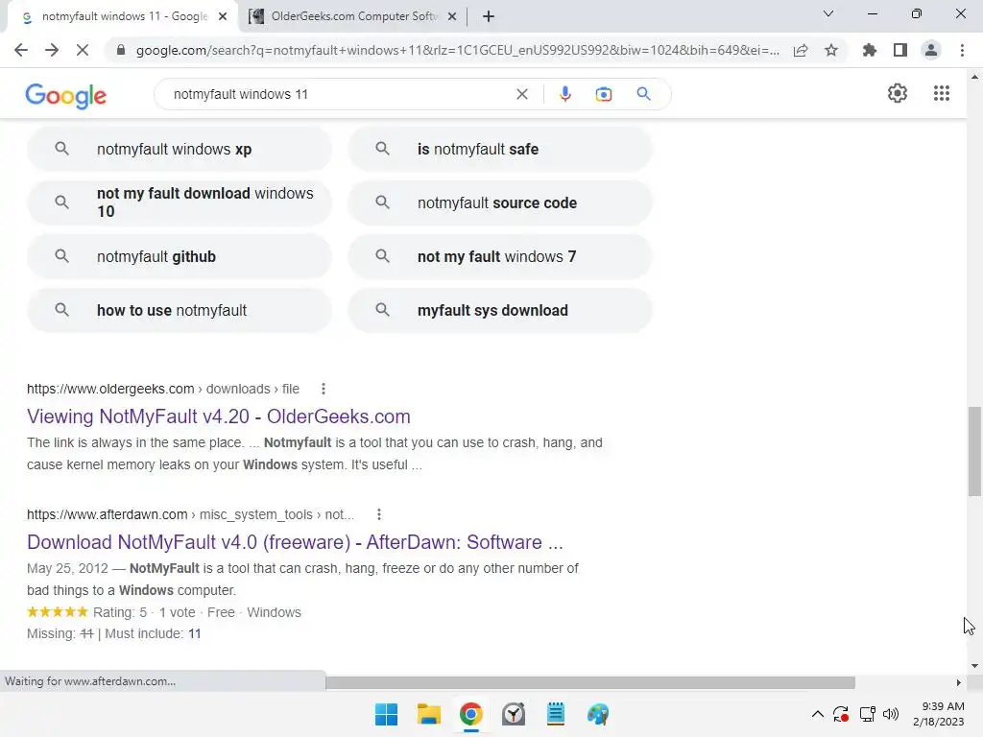983x737 pixels.
Task: Click horizontal scrollbar right arrow
Action: pos(959,682)
